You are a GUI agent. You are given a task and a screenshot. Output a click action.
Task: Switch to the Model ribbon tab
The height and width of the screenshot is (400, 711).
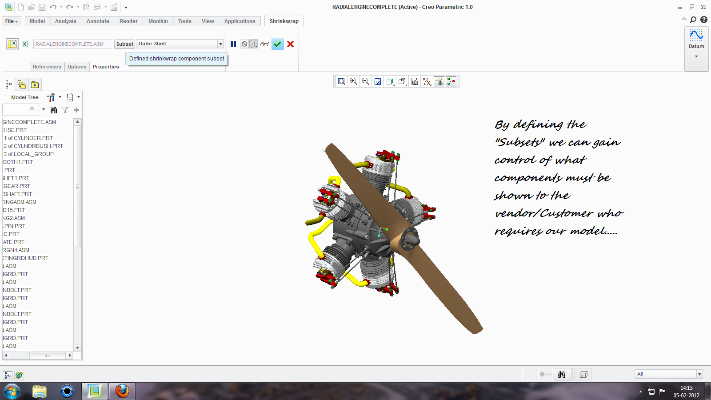(37, 21)
